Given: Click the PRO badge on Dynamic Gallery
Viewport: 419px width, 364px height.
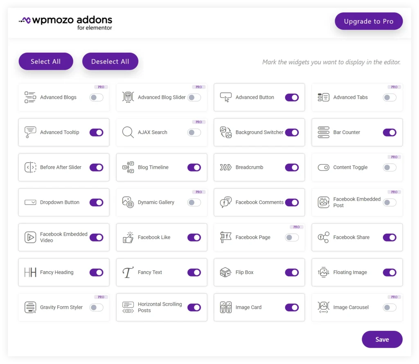Looking at the screenshot, I should coord(198,192).
